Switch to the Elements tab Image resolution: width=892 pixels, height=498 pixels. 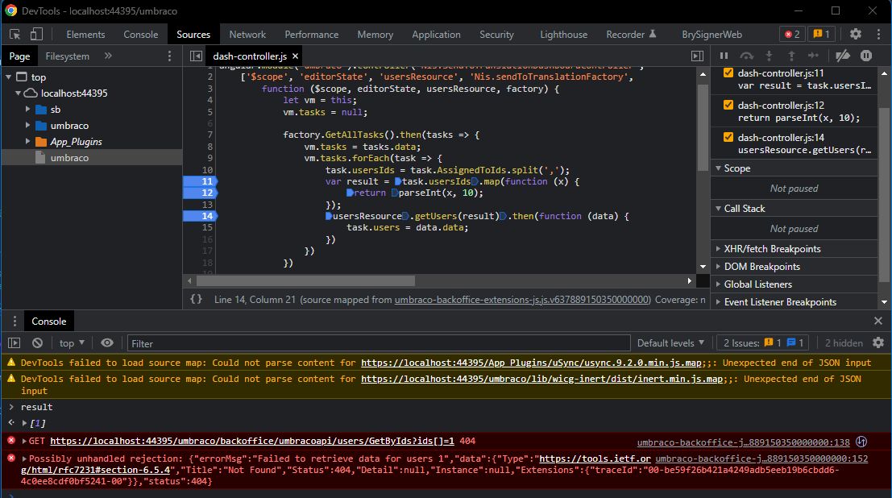[85, 34]
